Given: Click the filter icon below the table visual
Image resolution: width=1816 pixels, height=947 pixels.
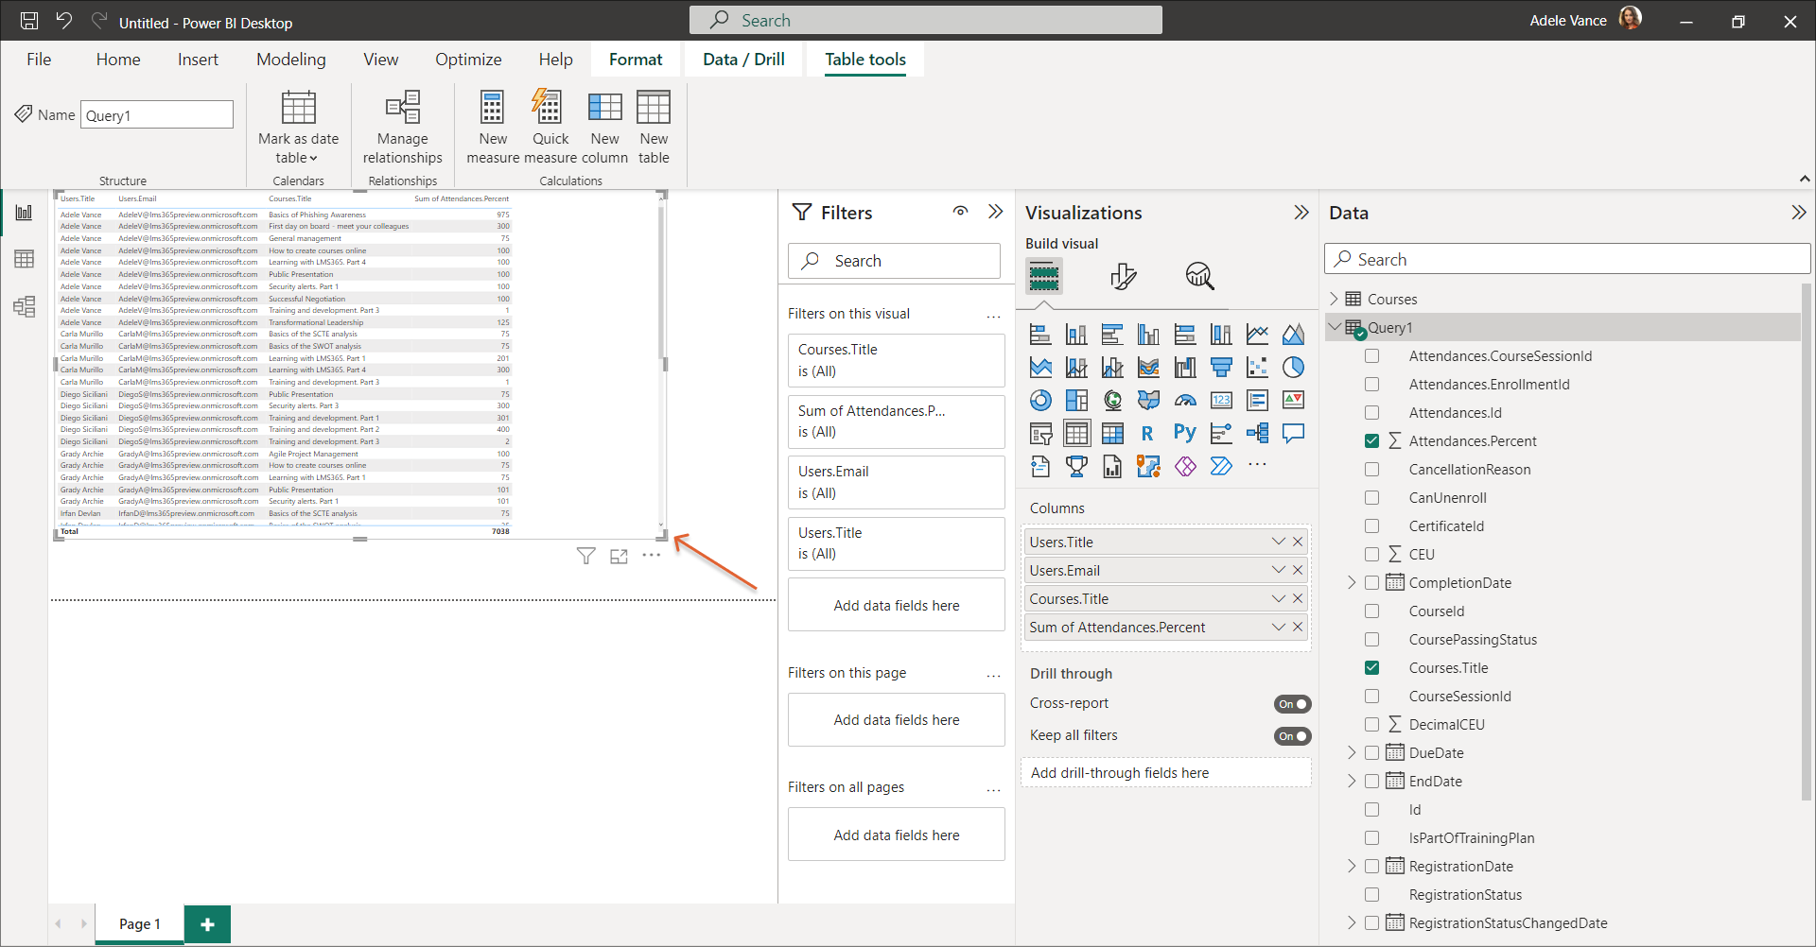Looking at the screenshot, I should click(x=586, y=556).
